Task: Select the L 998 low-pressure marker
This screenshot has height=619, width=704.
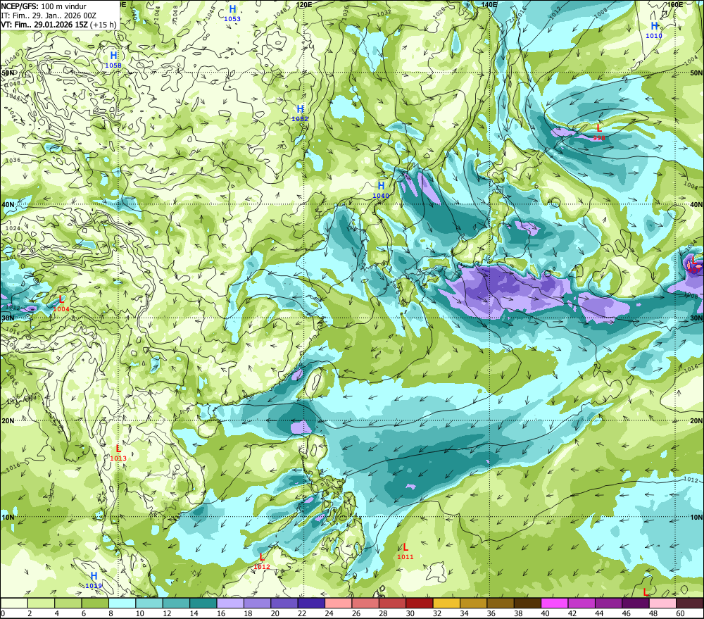Action: [598, 132]
